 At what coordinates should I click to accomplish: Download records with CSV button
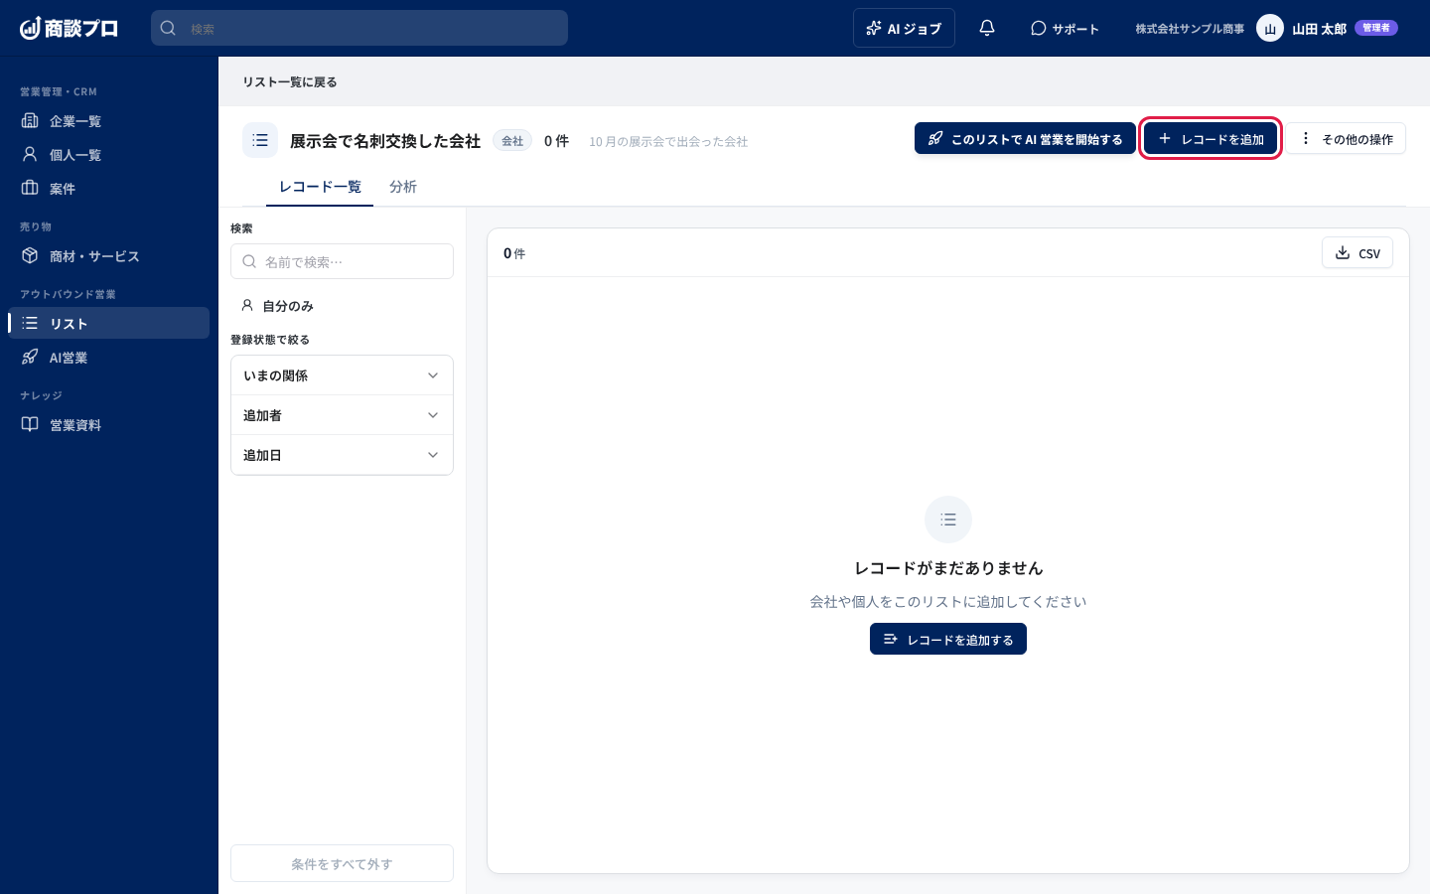(x=1357, y=252)
